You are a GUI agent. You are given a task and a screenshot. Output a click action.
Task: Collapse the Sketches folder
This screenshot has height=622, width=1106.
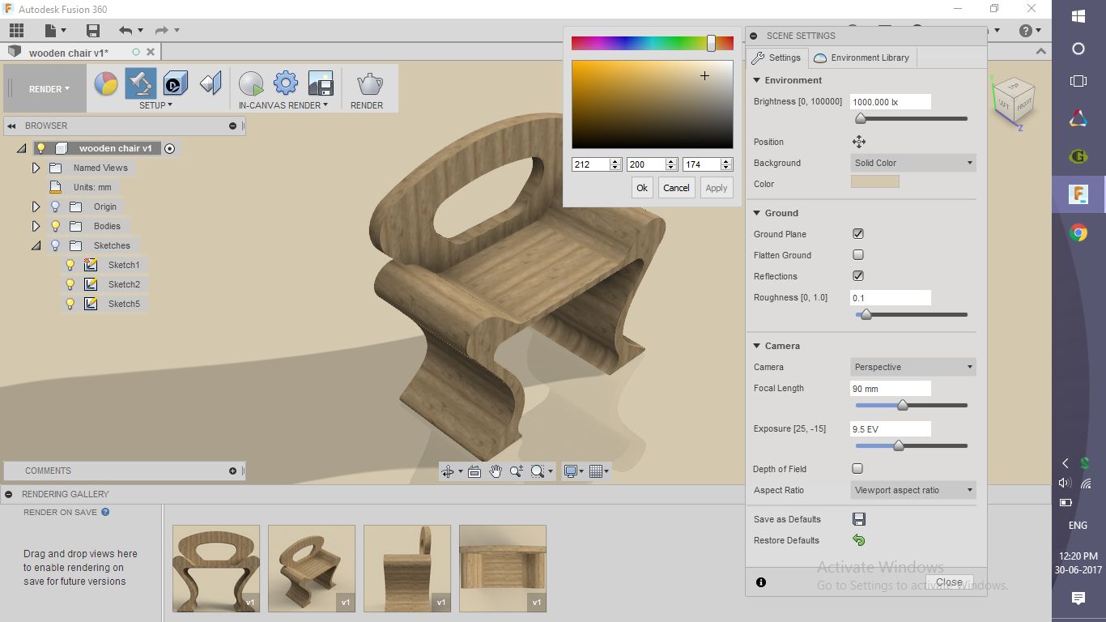point(36,245)
